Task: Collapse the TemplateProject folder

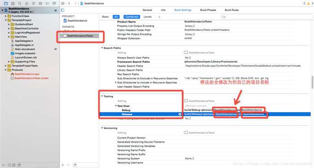Action: [x=6, y=20]
